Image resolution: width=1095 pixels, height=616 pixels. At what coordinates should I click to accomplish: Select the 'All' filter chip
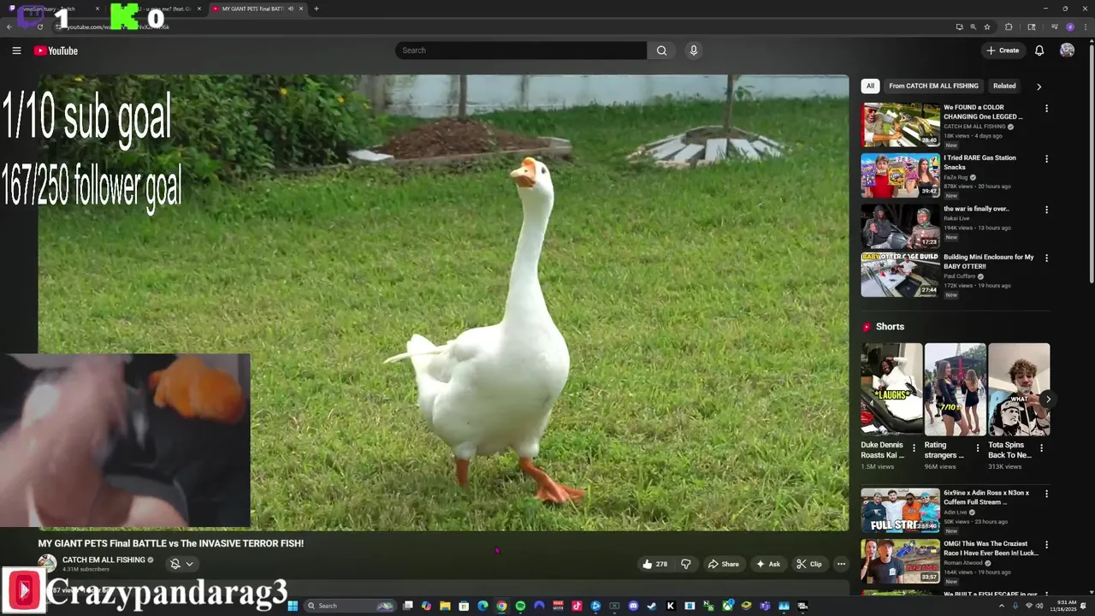(870, 86)
